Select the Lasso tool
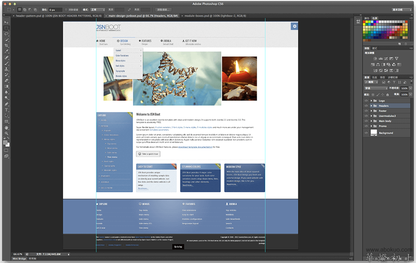Image resolution: width=416 pixels, height=263 pixels. [6, 34]
